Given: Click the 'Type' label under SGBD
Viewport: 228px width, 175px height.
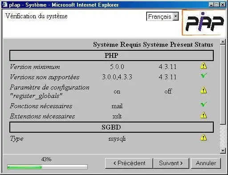Looking at the screenshot, I should (16, 139).
